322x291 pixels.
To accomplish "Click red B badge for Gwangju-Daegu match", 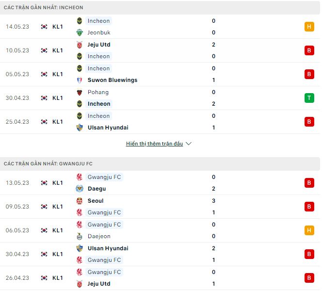I will point(309,183).
